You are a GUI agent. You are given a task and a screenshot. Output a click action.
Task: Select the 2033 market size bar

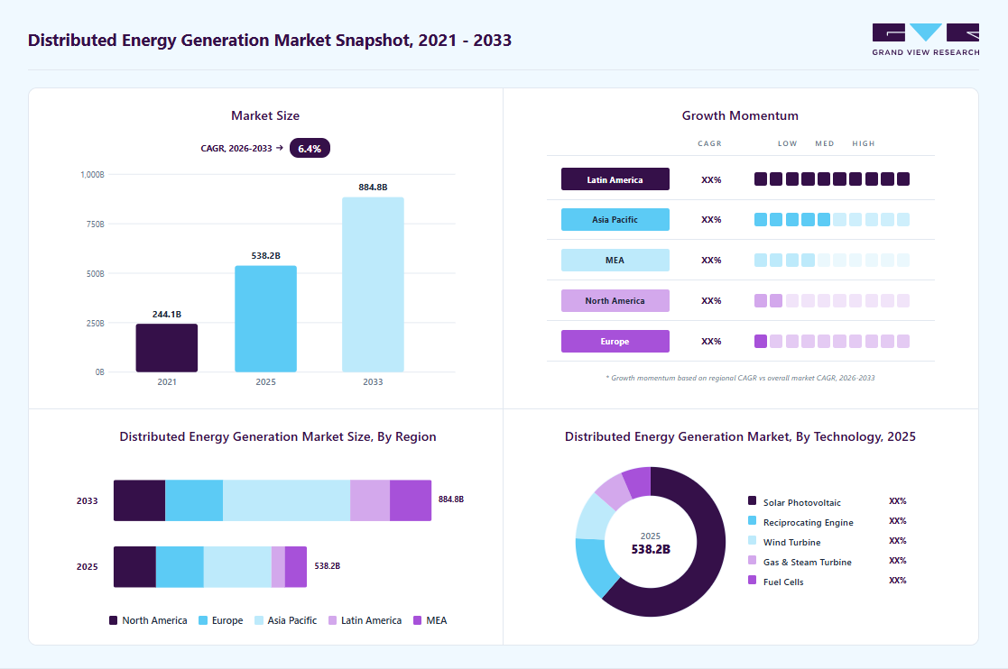pos(373,284)
